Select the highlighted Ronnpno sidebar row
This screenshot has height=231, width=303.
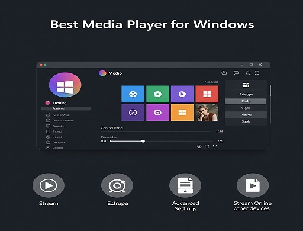pos(66,108)
